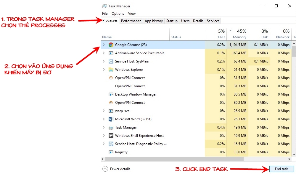
Task: Sort processes by Memory column header
Action: click(237, 35)
